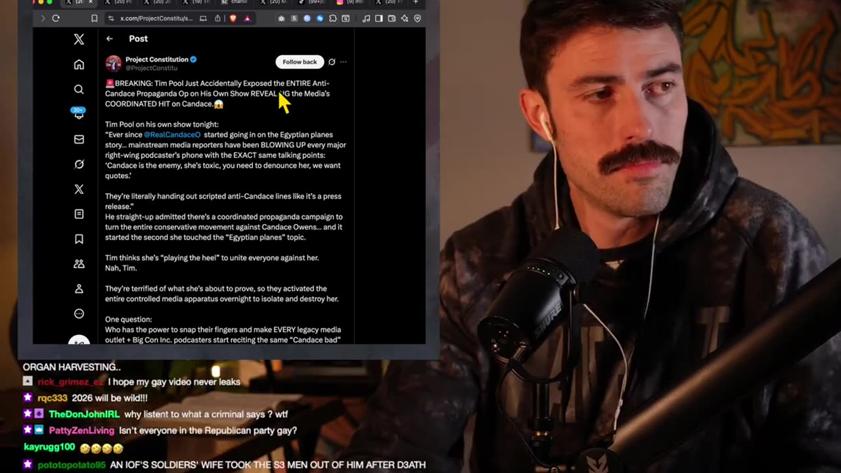Viewport: 841px width, 473px height.
Task: Open More circle icon in X sidebar
Action: click(79, 314)
